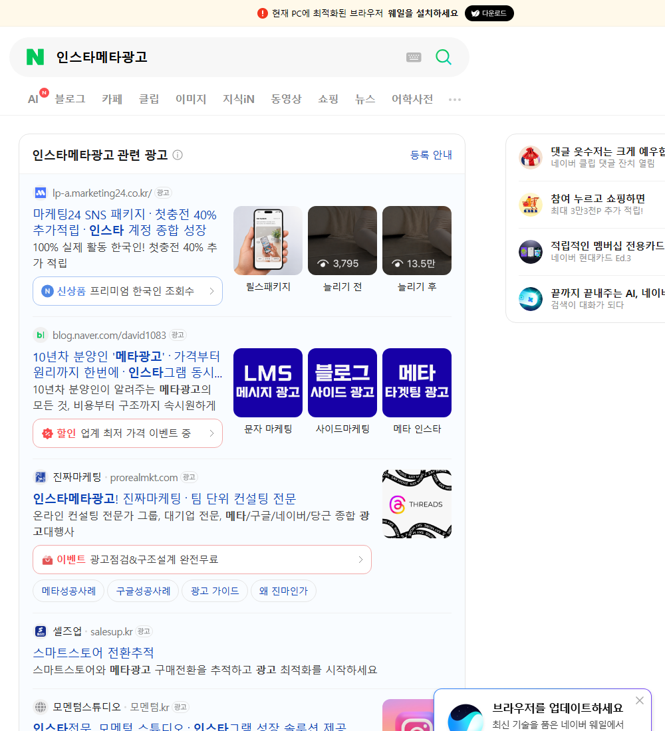Viewport: 665px width, 731px height.
Task: Open 마케팅24 SNS 패키지 ad title
Action: (x=124, y=223)
